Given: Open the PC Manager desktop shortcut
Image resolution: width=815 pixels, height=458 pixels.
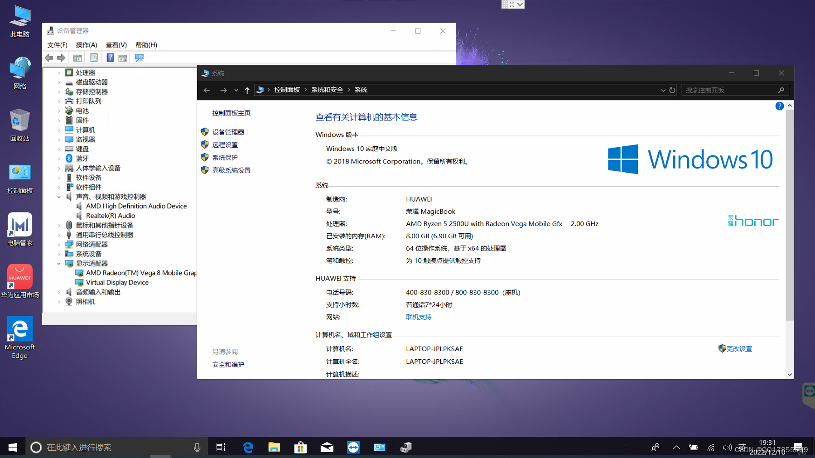Looking at the screenshot, I should coord(20,230).
